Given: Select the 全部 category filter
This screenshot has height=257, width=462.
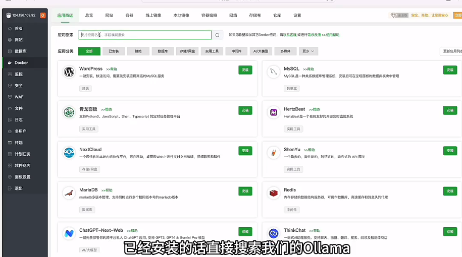Looking at the screenshot, I should pos(89,51).
